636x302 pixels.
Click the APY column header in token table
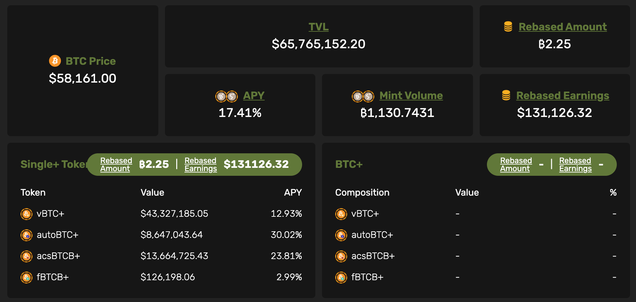coord(293,193)
